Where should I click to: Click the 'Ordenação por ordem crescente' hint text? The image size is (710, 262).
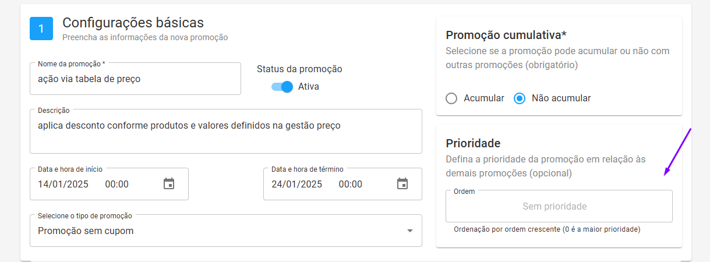[x=506, y=229]
